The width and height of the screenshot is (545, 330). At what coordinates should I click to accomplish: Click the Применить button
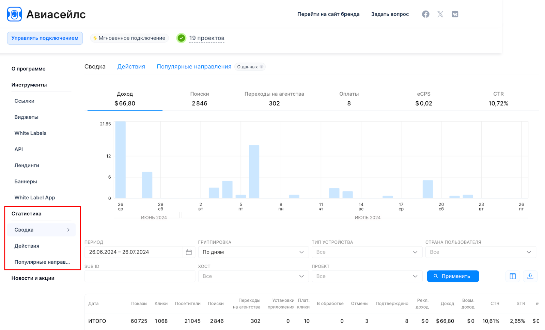click(453, 276)
